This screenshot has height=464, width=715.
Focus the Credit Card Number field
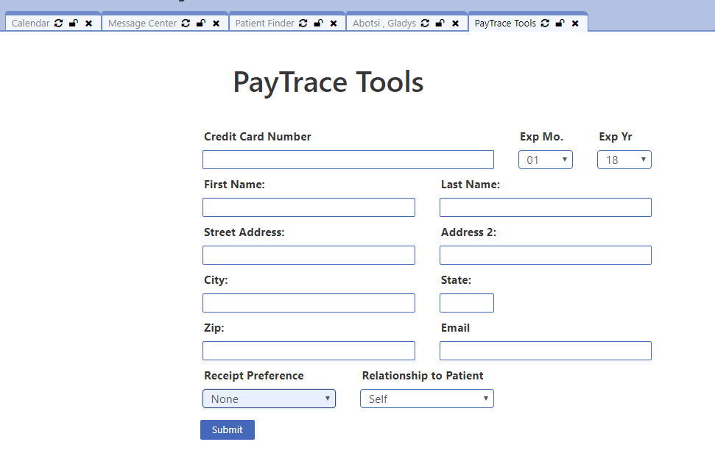tap(348, 160)
